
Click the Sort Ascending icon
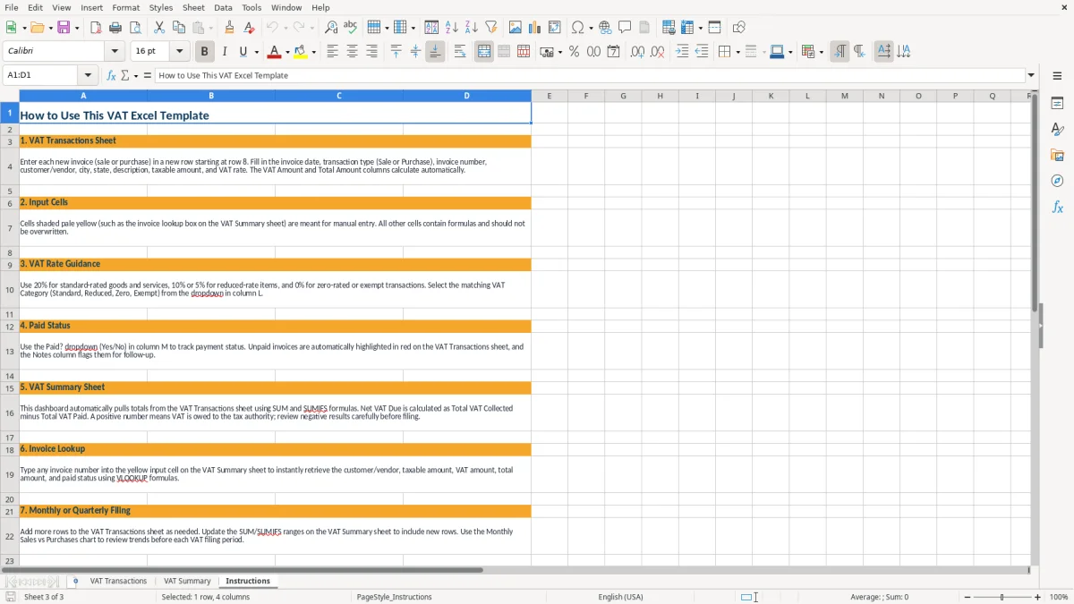[452, 28]
